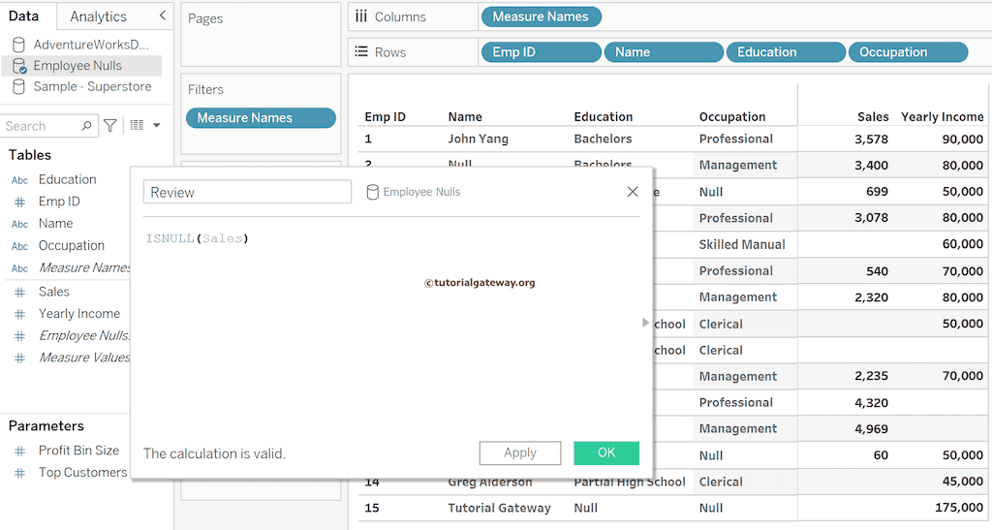
Task: Click the green OK button
Action: tap(606, 452)
